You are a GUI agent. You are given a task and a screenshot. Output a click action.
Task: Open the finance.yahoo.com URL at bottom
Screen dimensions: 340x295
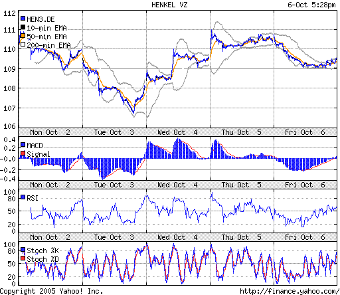pyautogui.click(x=290, y=291)
